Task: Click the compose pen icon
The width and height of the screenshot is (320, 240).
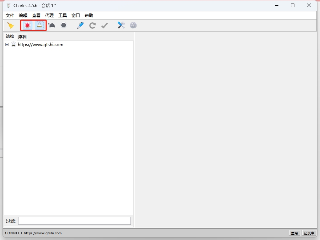Action: [x=80, y=26]
